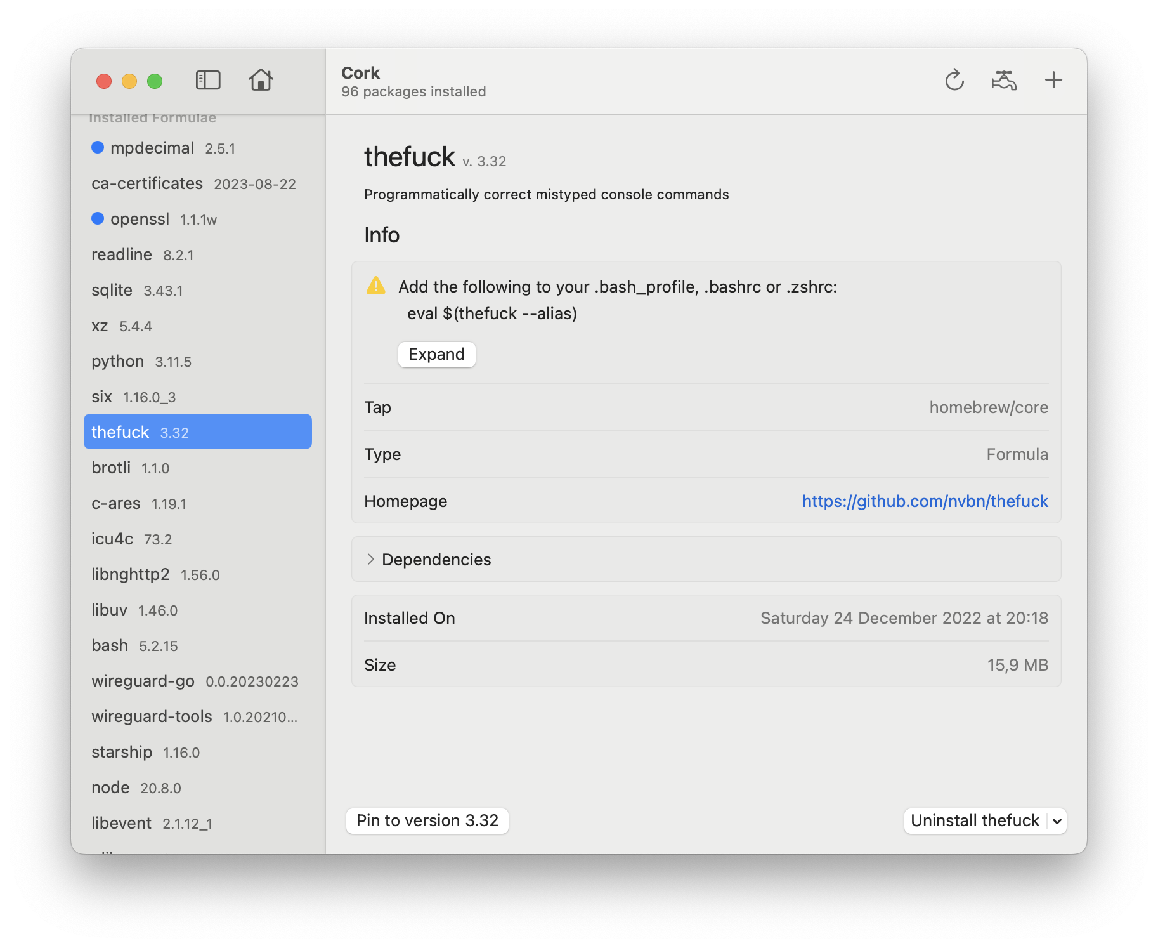The height and width of the screenshot is (948, 1158).
Task: Open starship 1.16.0 package
Action: click(x=198, y=752)
